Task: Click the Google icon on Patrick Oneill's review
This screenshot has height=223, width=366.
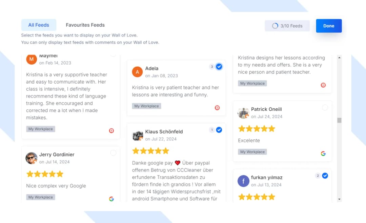Action: (323, 153)
